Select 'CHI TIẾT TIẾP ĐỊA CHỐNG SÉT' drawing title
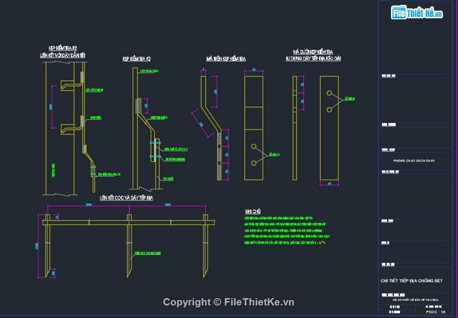458x318 pixels. [412, 280]
